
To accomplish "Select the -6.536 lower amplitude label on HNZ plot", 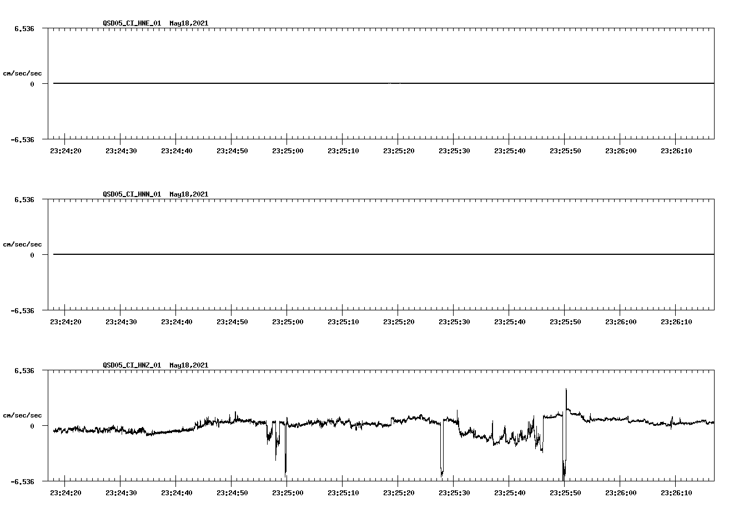I will click(x=23, y=482).
